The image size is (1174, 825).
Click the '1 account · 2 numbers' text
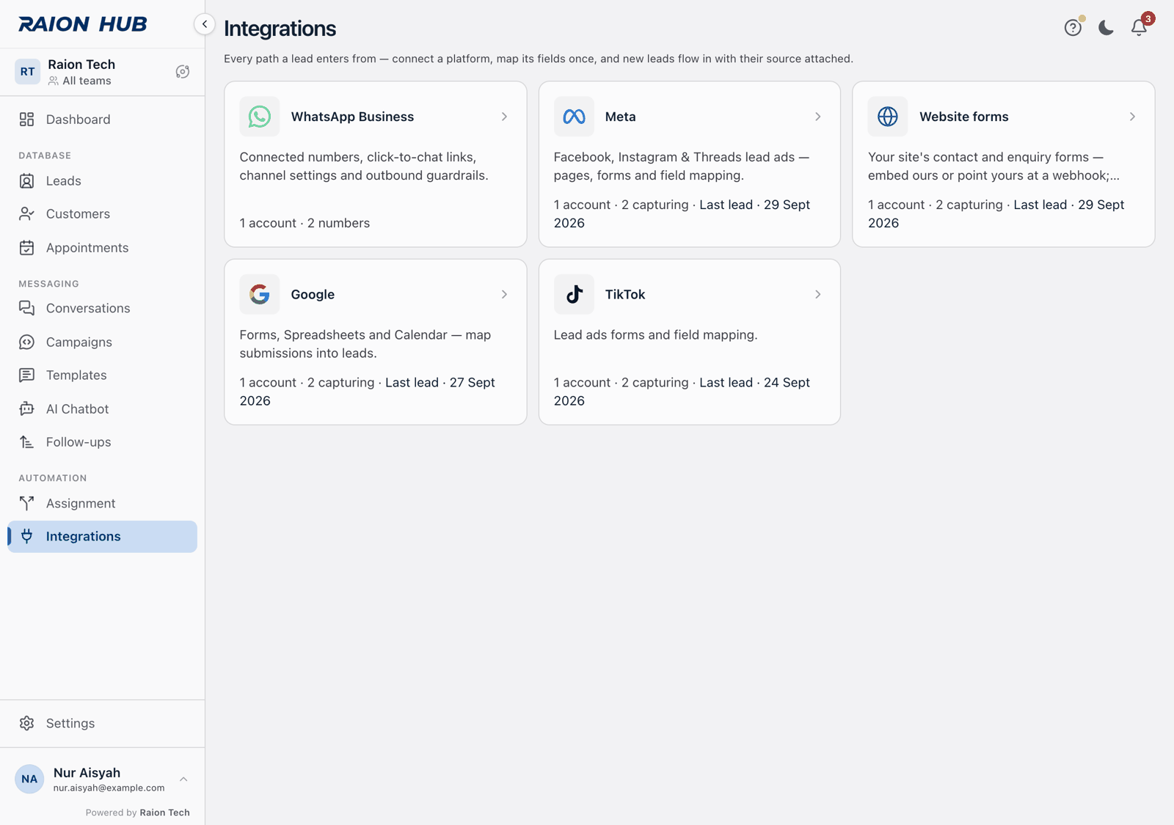(305, 223)
